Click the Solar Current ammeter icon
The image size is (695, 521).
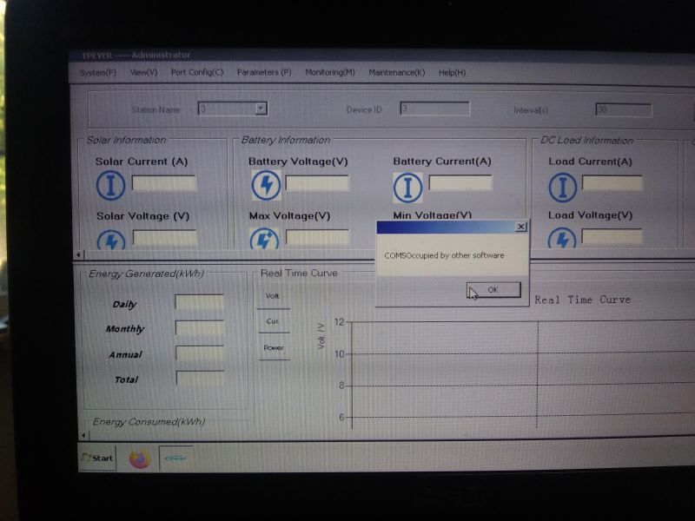click(111, 185)
